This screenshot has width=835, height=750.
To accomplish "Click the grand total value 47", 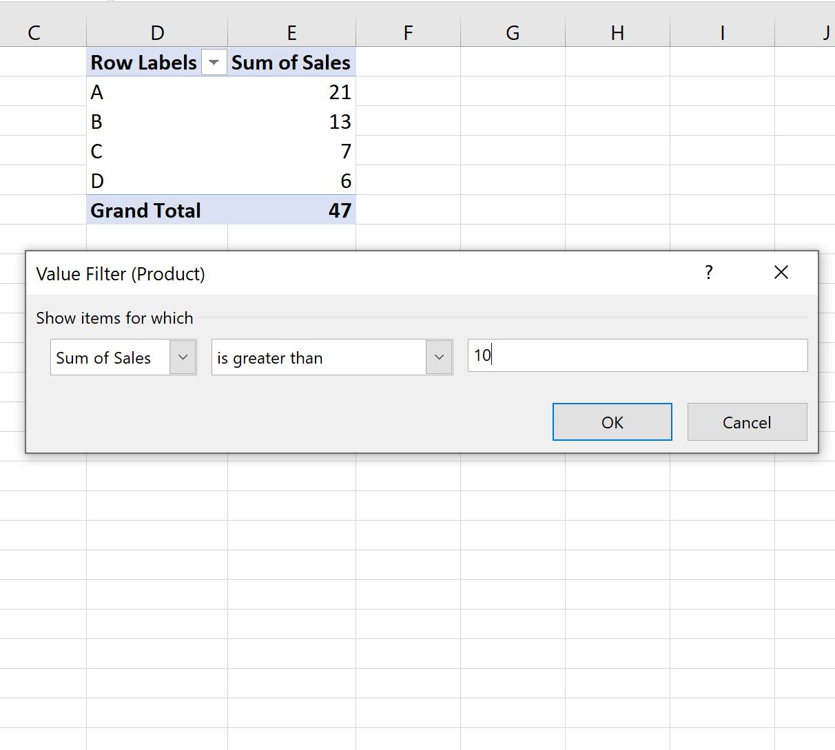I will point(291,210).
